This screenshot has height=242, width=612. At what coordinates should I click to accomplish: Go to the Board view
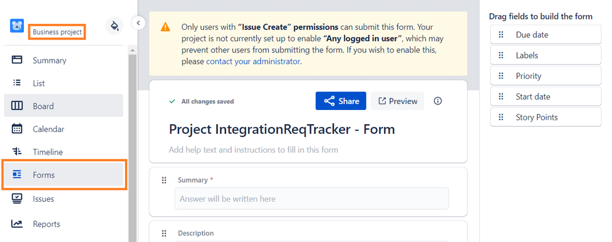64,106
